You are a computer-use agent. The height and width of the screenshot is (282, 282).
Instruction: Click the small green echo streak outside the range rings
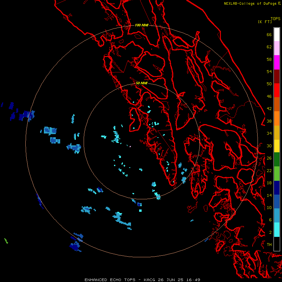tap(6, 241)
